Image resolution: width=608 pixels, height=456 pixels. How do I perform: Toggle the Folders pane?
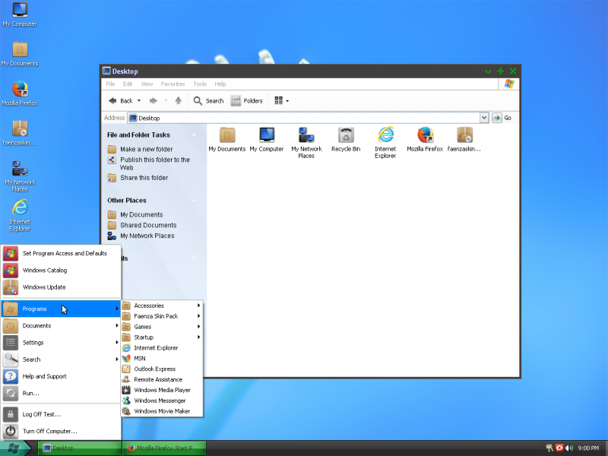(x=246, y=101)
